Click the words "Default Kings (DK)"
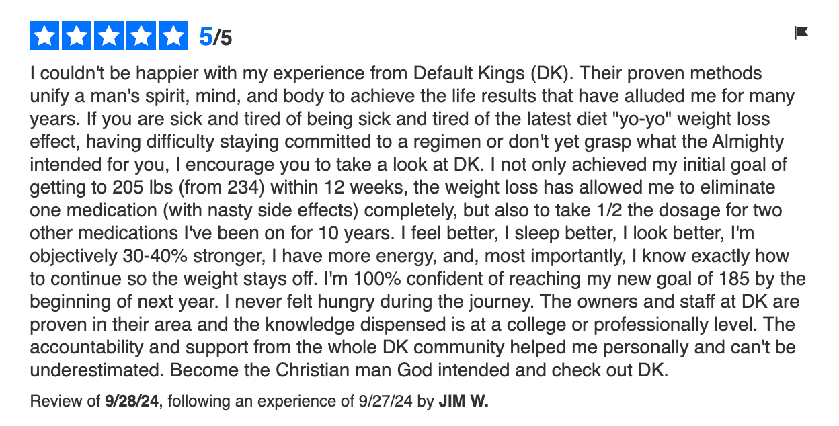The width and height of the screenshot is (839, 426). click(478, 73)
